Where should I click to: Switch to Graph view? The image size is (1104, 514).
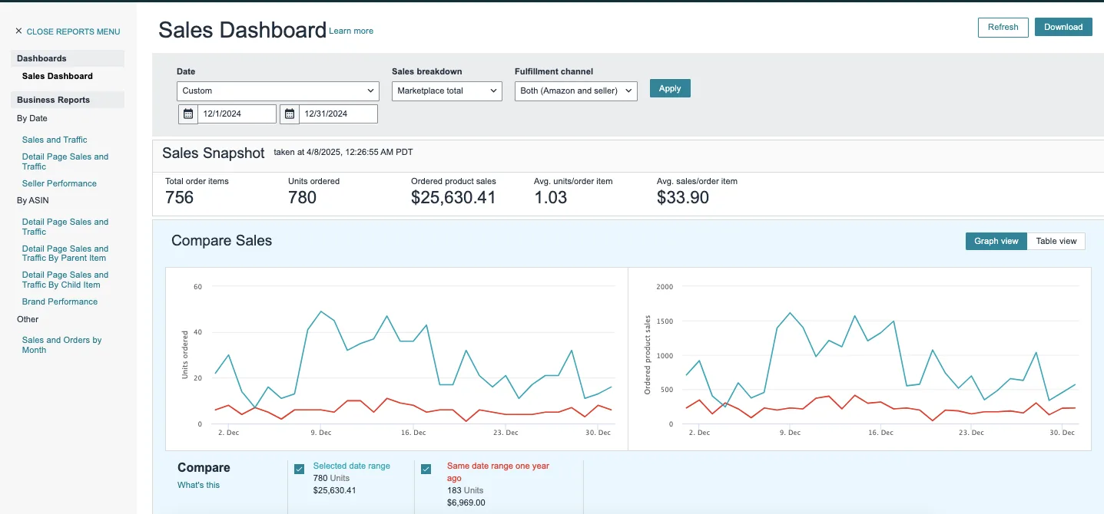point(996,241)
